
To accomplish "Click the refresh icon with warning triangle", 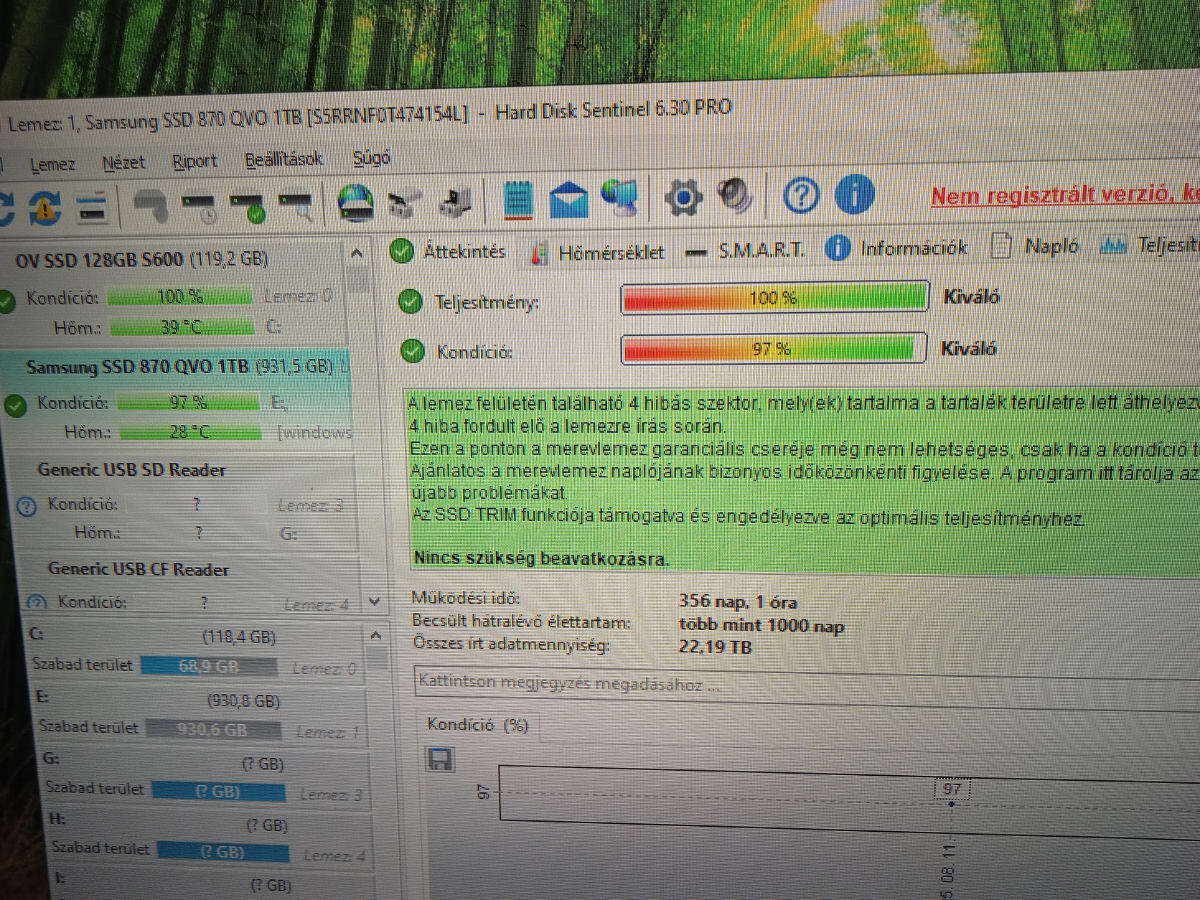I will coord(44,208).
